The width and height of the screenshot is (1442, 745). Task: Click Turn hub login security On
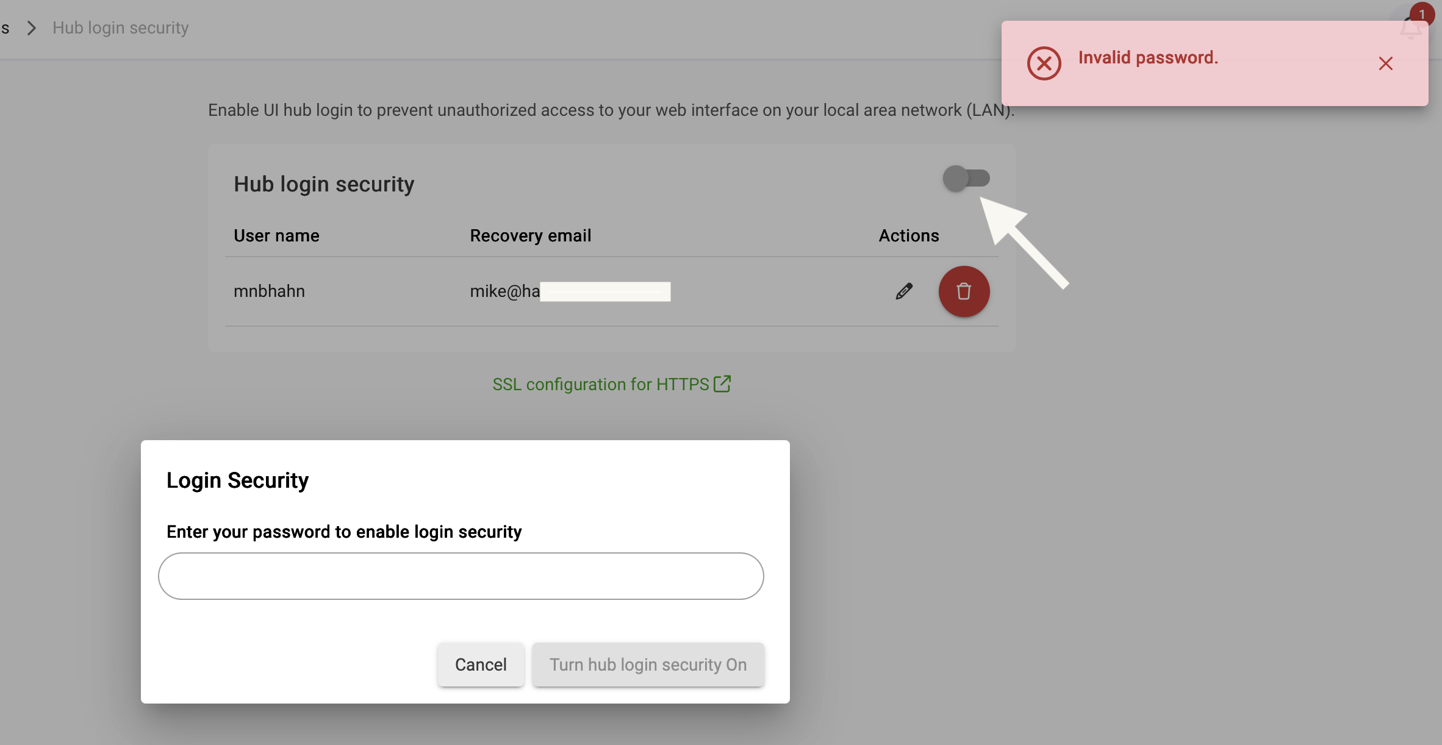coord(648,665)
